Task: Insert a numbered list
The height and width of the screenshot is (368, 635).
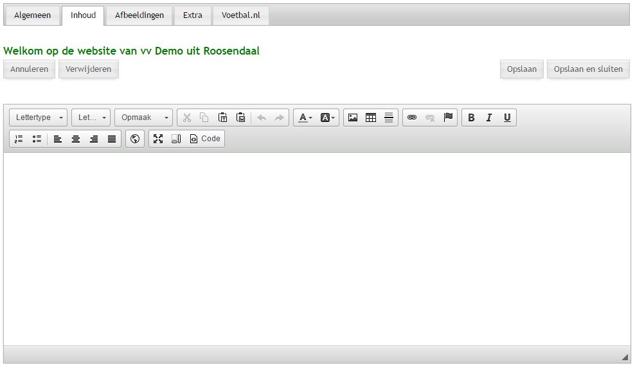Action: click(19, 139)
